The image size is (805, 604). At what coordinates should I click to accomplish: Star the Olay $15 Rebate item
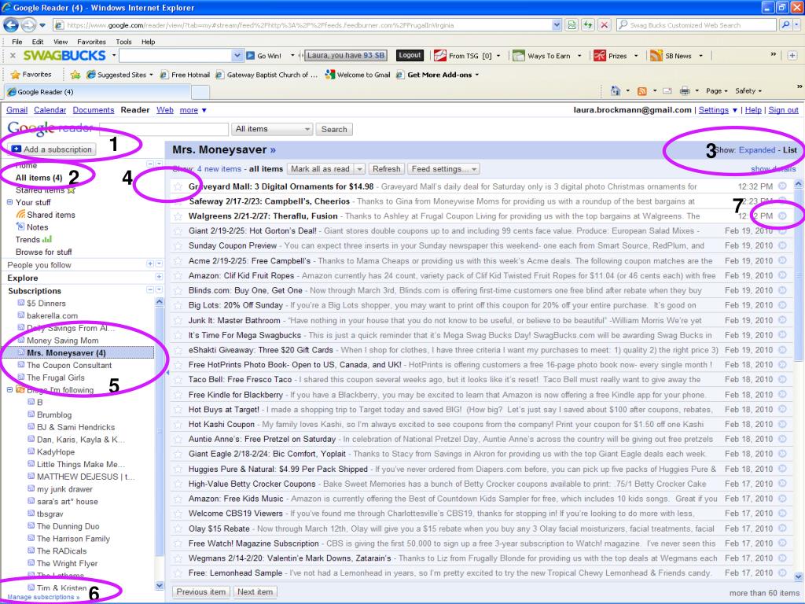178,529
